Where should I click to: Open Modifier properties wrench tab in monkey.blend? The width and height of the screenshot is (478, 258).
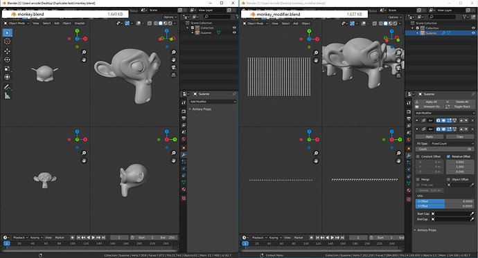coord(184,155)
